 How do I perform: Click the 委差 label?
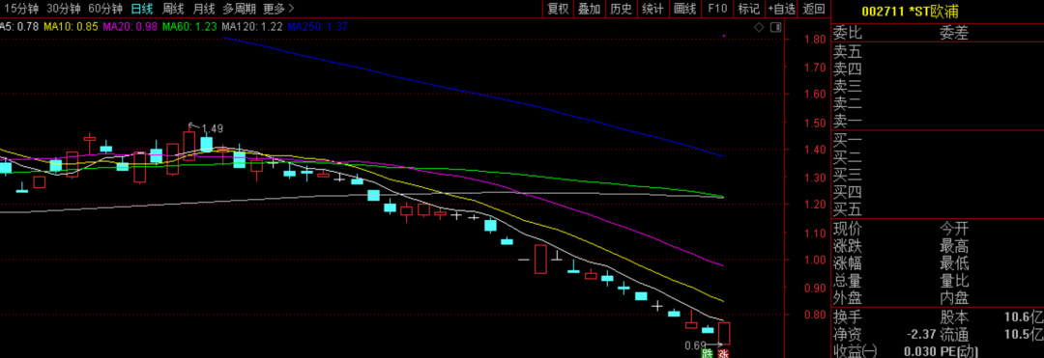pyautogui.click(x=954, y=33)
